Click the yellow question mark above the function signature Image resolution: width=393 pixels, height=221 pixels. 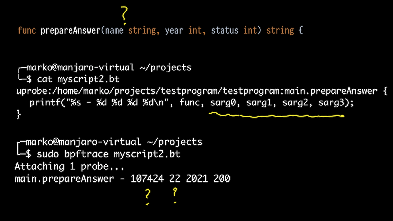click(124, 15)
